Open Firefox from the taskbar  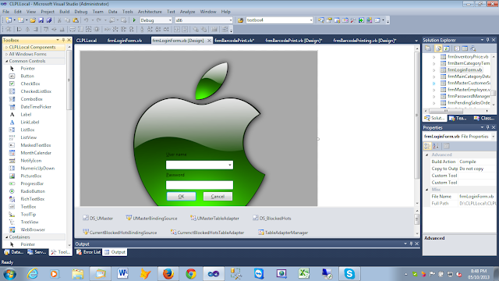pyautogui.click(x=168, y=274)
